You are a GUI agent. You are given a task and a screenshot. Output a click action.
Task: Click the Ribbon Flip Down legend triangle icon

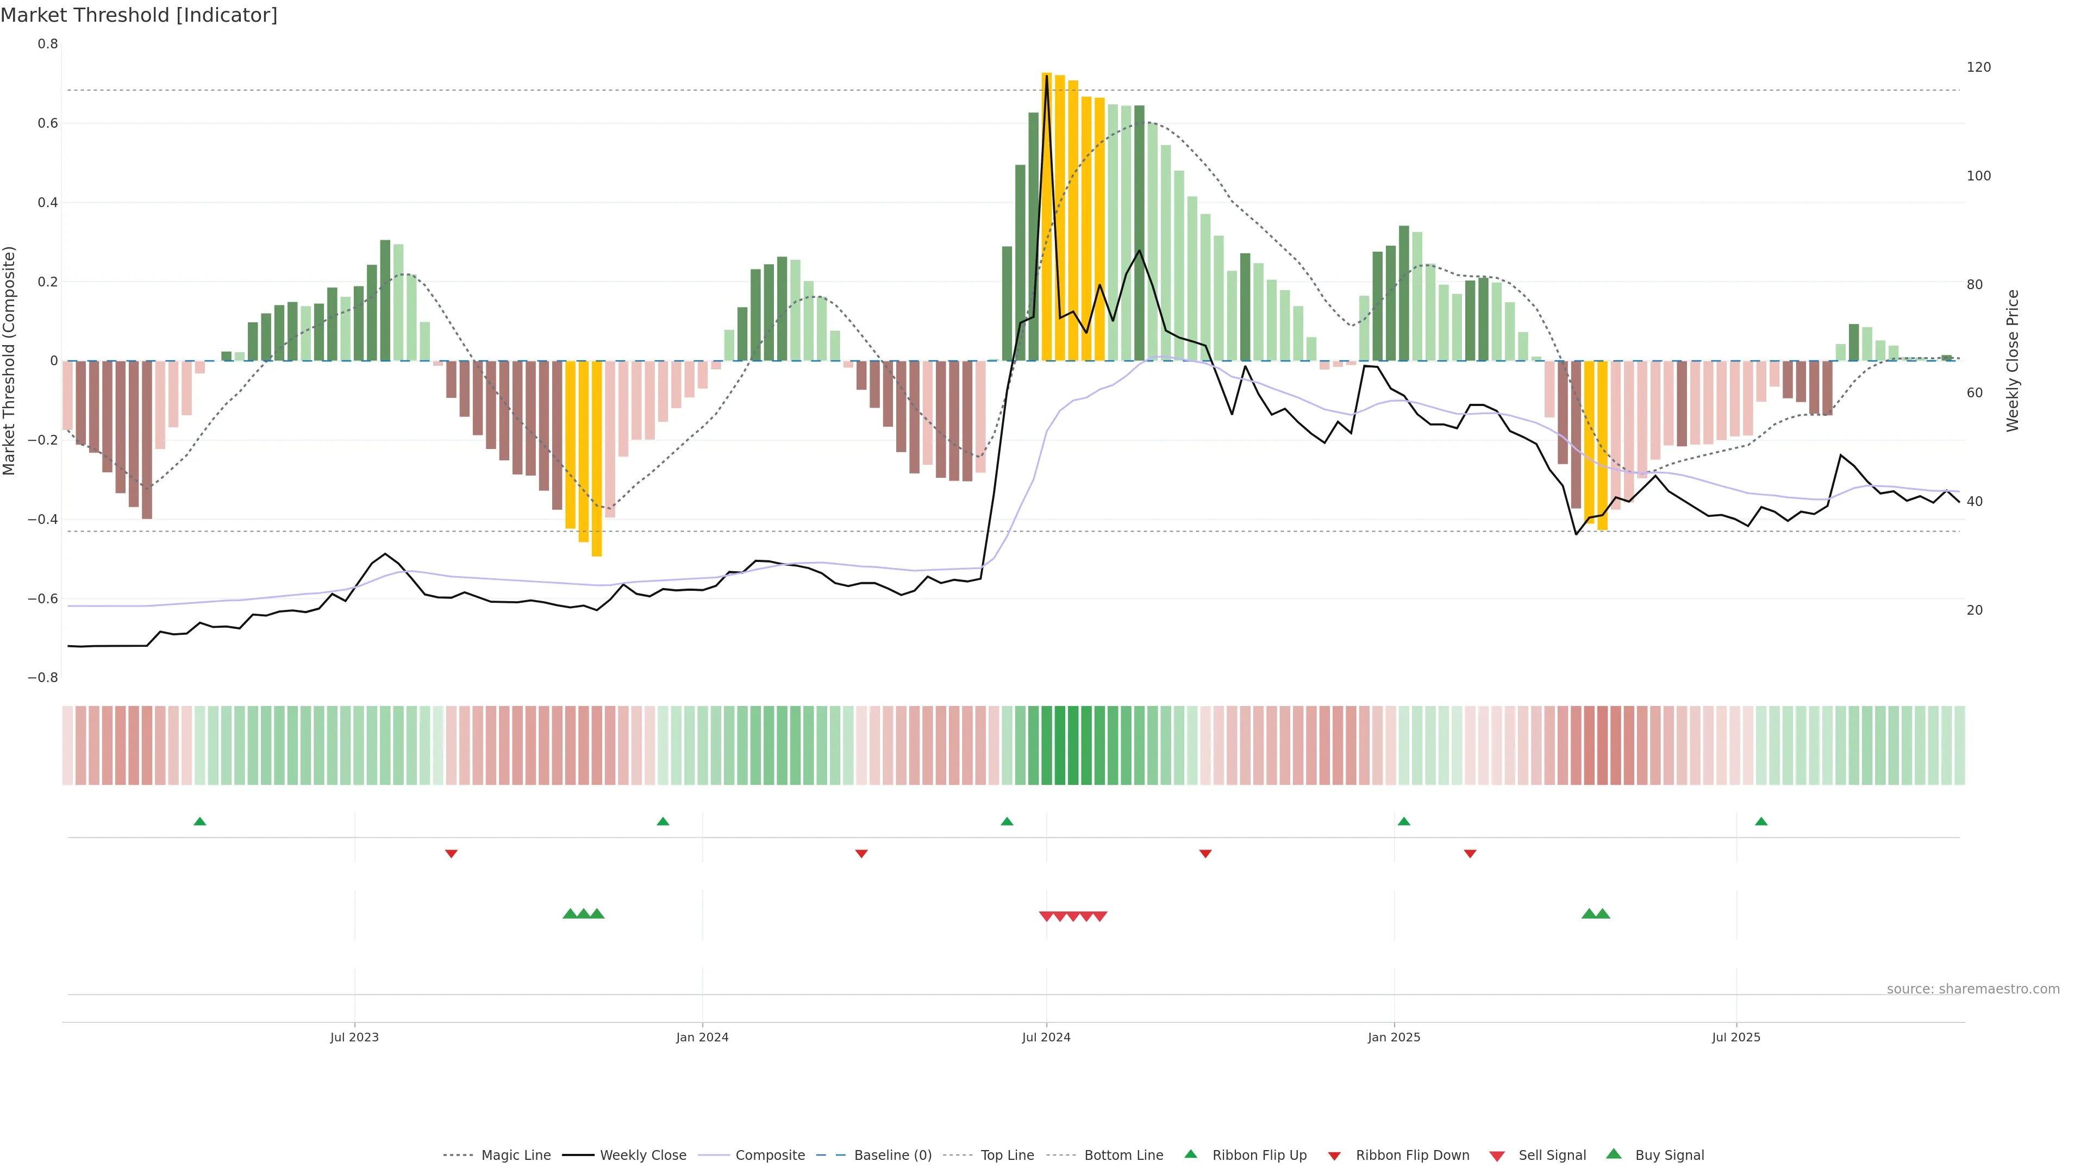[x=1334, y=1156]
